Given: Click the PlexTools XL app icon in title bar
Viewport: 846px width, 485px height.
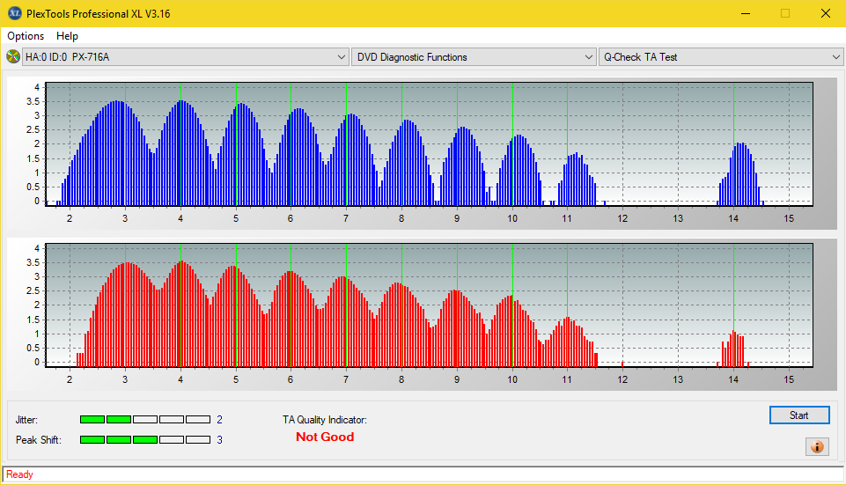Looking at the screenshot, I should tap(15, 13).
